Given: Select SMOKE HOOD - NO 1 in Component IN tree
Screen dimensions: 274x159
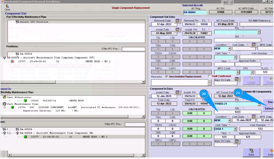Looking at the screenshot, I should [95, 137].
